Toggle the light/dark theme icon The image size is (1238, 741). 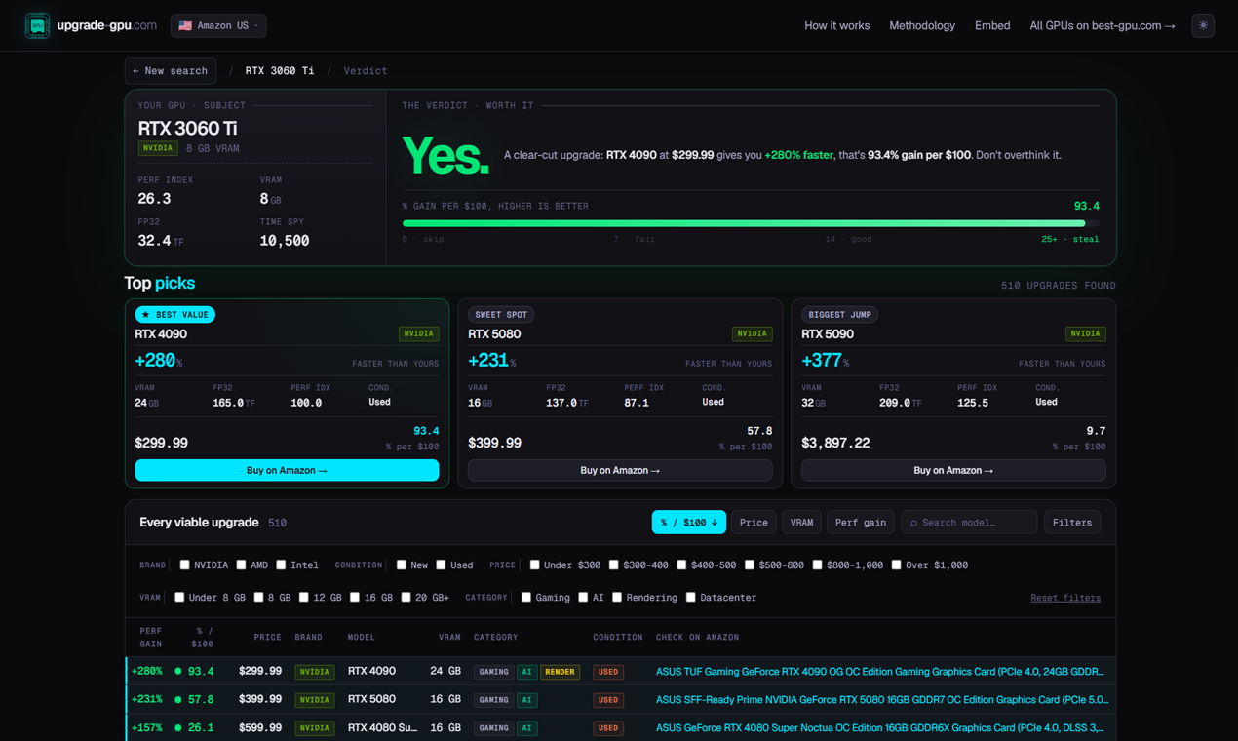(x=1203, y=25)
